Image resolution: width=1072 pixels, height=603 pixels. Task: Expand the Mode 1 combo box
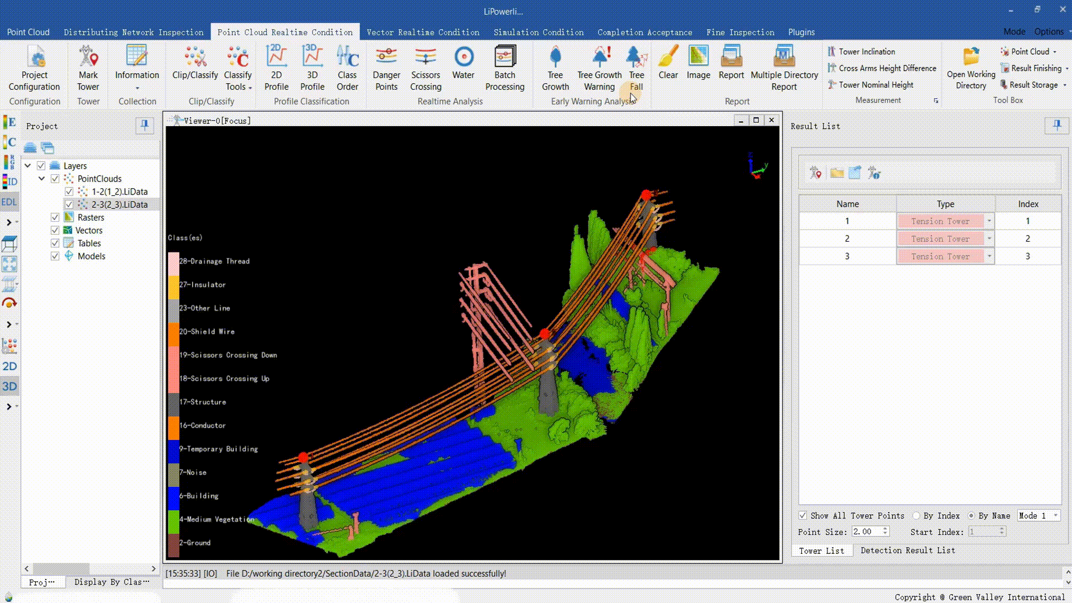(1055, 515)
